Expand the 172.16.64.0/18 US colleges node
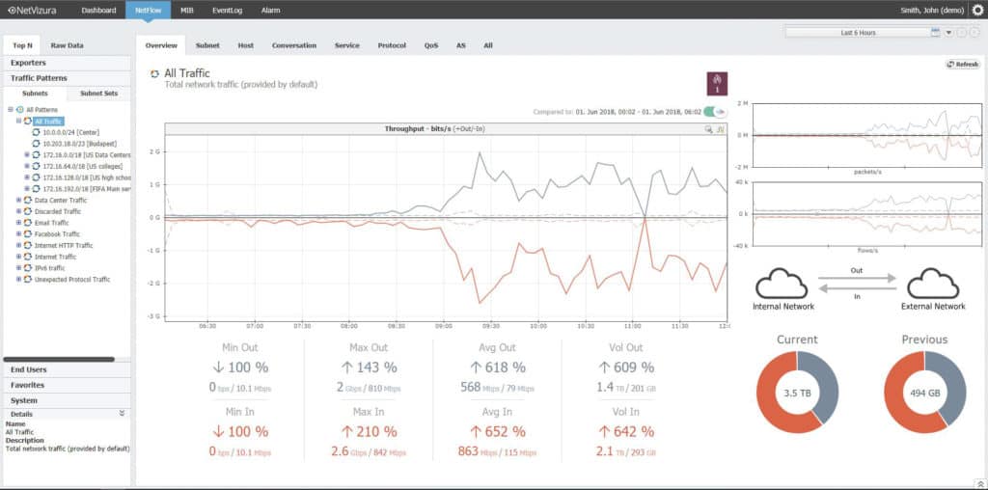The height and width of the screenshot is (490, 988). pyautogui.click(x=27, y=166)
